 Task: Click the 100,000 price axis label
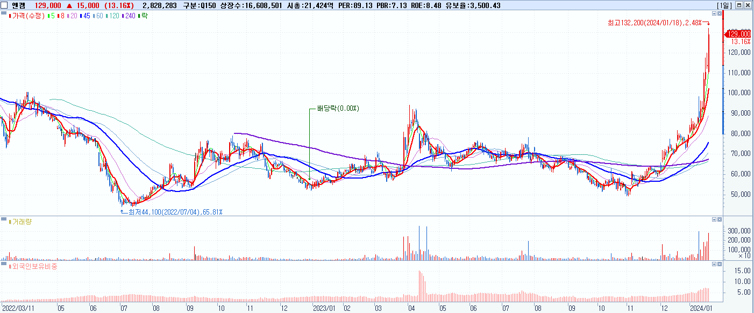tap(739, 93)
